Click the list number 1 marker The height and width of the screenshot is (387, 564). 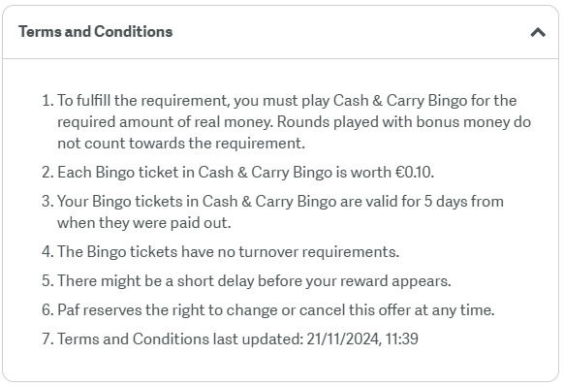[x=47, y=101]
